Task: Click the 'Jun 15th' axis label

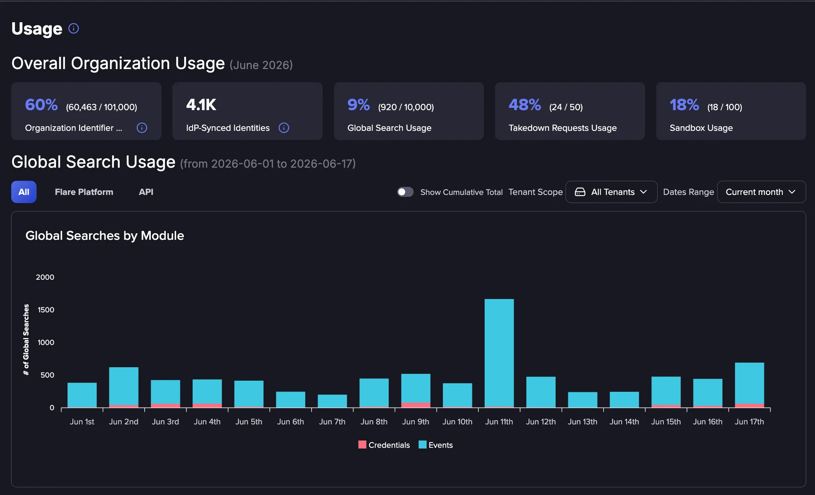Action: 666,421
